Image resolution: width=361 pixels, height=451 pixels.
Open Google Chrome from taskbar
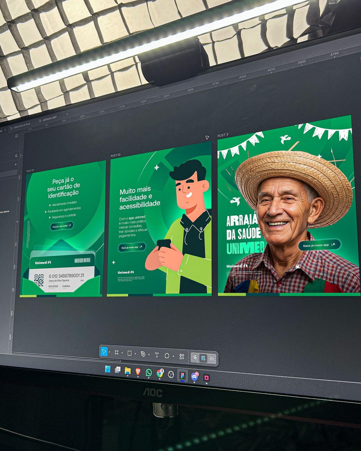coord(160,373)
